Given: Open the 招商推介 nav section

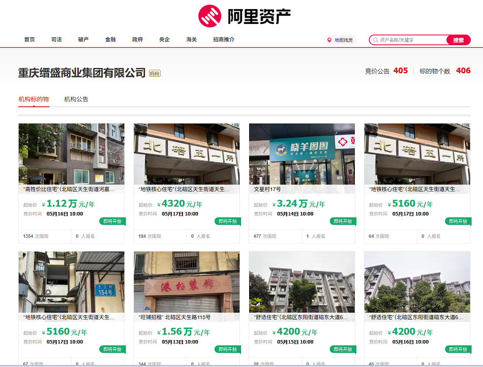Looking at the screenshot, I should pyautogui.click(x=224, y=40).
